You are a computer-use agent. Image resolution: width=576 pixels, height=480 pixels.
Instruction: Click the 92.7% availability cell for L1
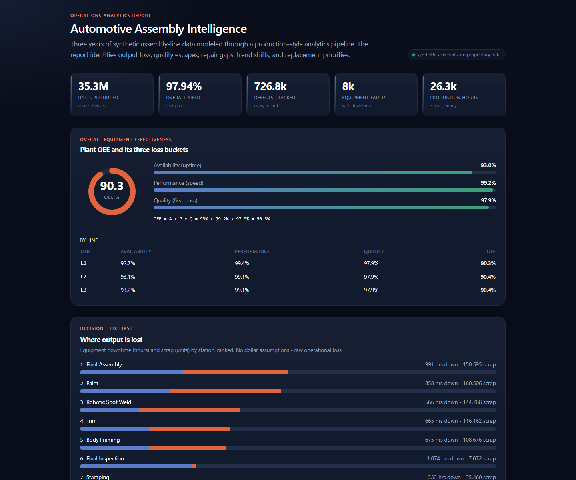[x=128, y=263]
